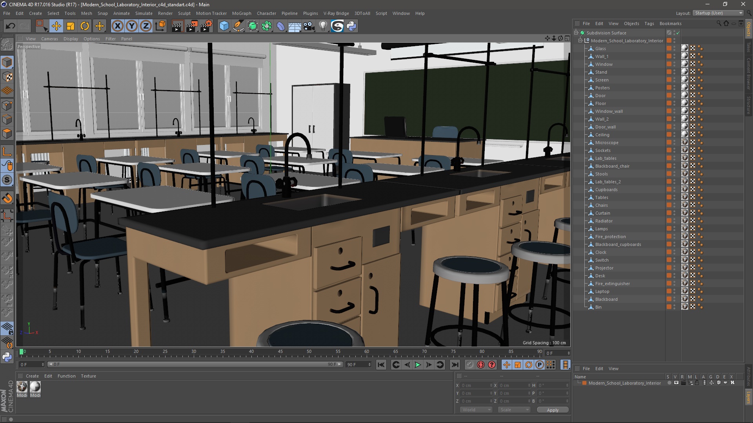The image size is (753, 423).
Task: Go to end of animation
Action: click(455, 365)
